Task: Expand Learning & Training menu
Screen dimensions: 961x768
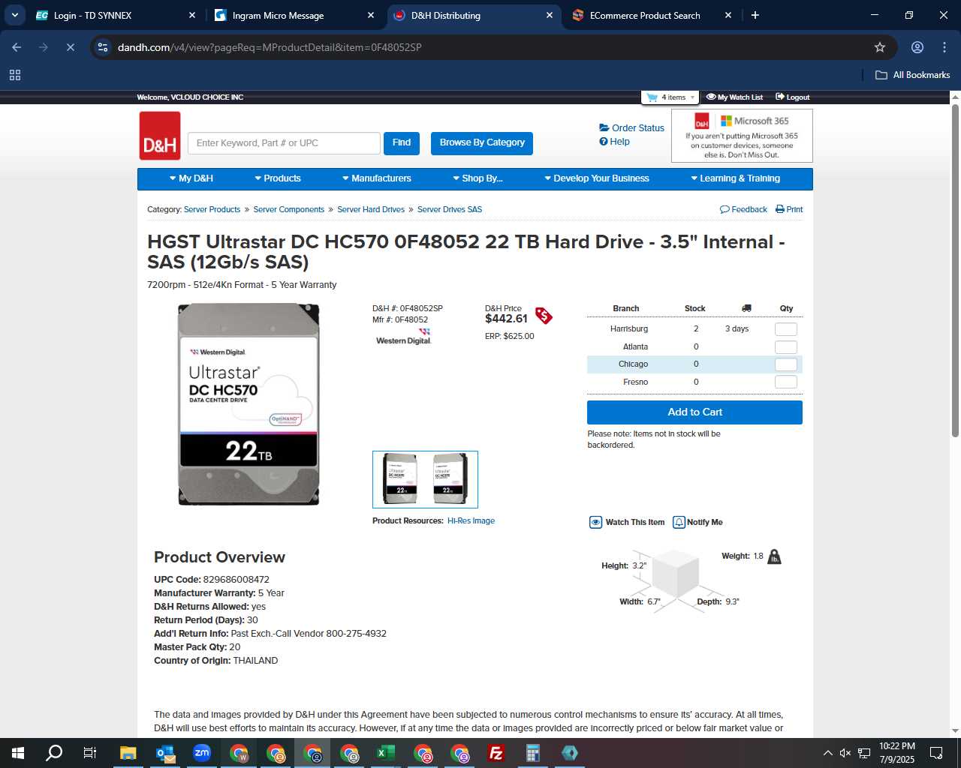Action: coord(735,178)
